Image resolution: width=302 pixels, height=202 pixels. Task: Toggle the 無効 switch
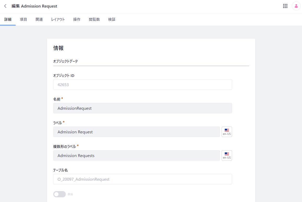tap(60, 194)
